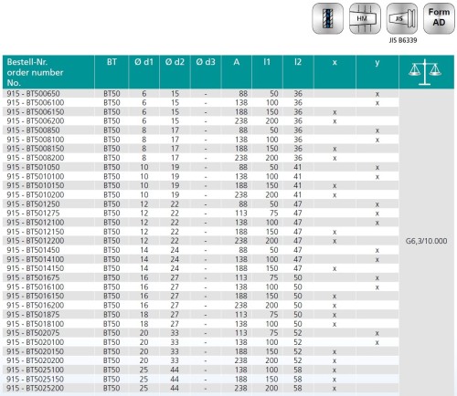Click order number 915 - BT5012200
Screen dimensions: 457x396
[36, 241]
